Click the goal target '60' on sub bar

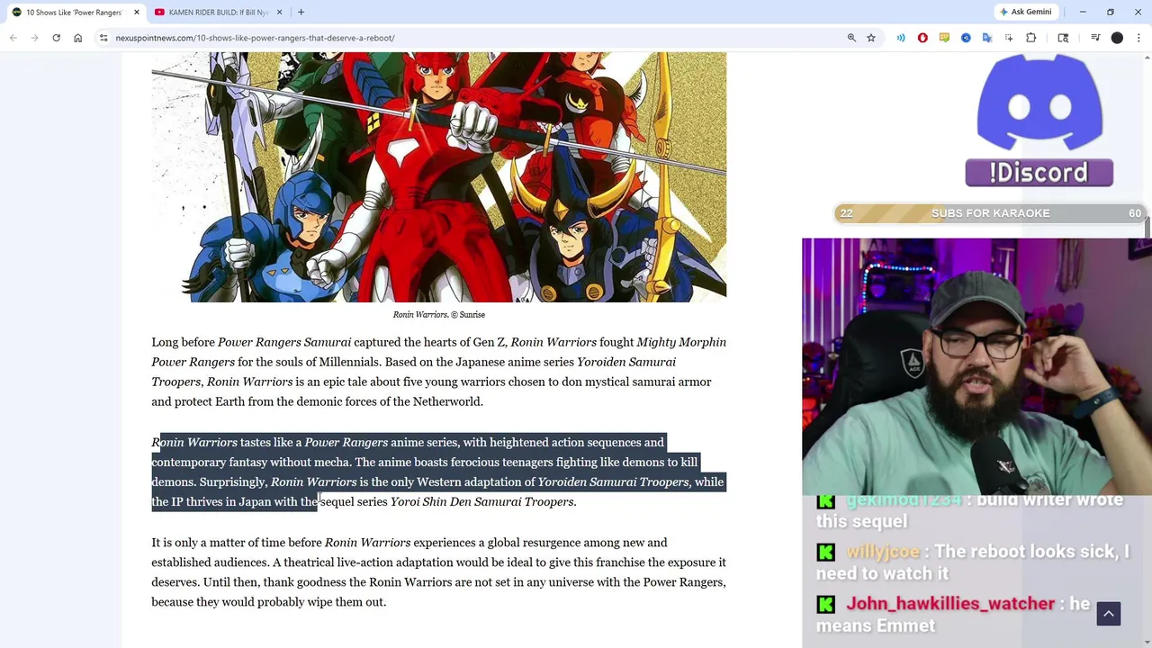click(1135, 213)
